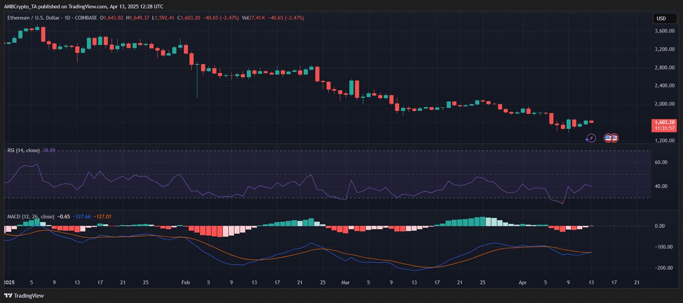683x303 pixels.
Task: Select the MACD (12, 26, close) indicator label
Action: (x=30, y=217)
